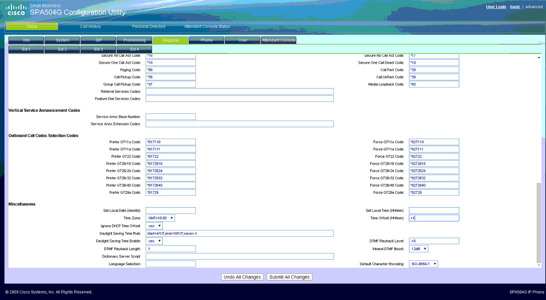Select the Info sub-tab
The image size is (546, 300).
coord(26,40)
